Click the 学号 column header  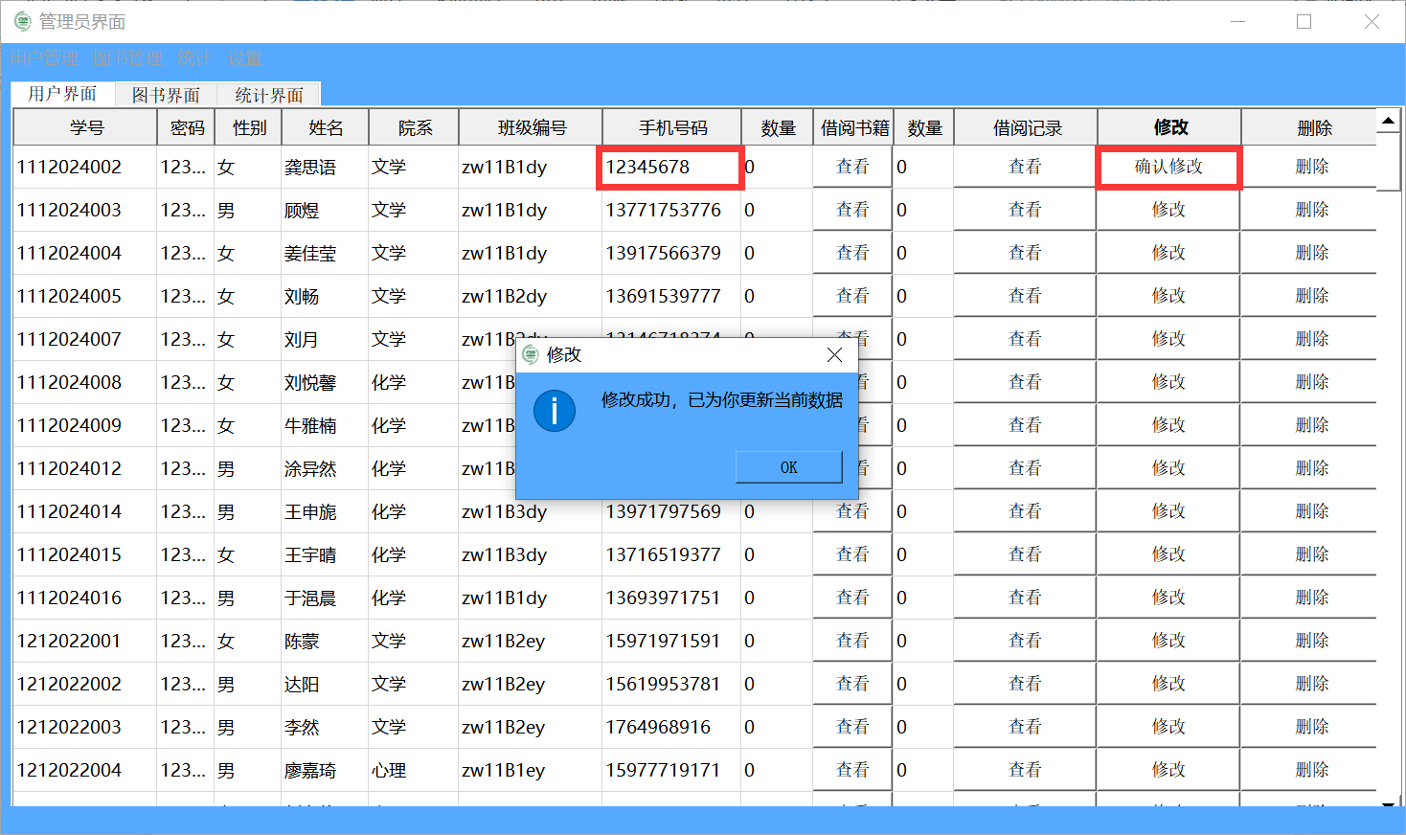tap(86, 127)
